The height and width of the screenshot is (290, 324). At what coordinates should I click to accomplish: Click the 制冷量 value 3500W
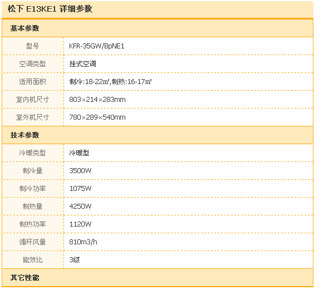pos(80,171)
